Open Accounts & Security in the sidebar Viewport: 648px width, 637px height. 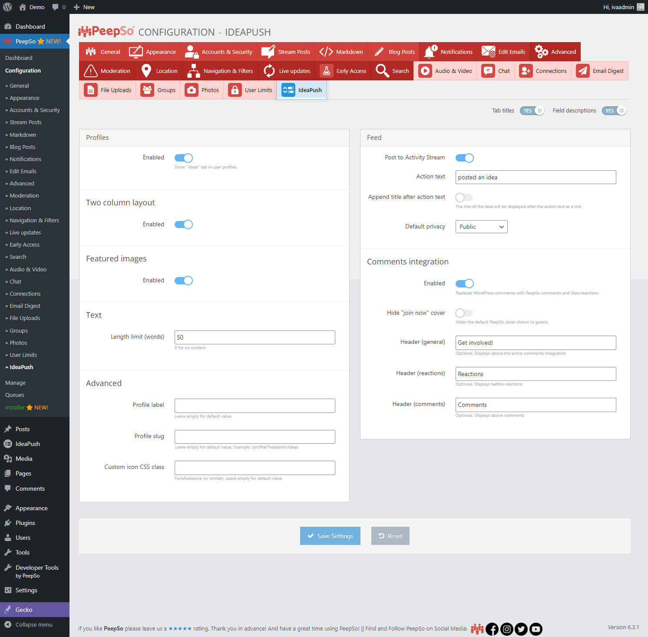[x=35, y=110]
